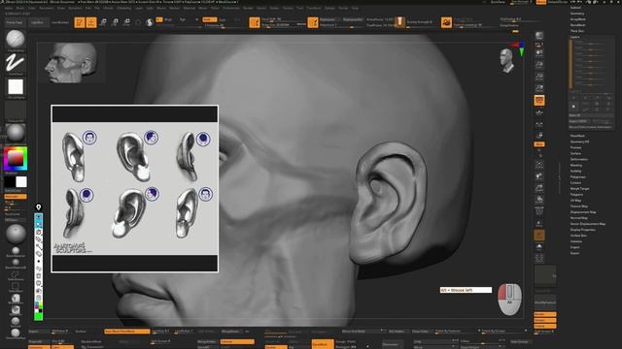
Task: Toggle the Zsub sculpt mode
Action: point(223,19)
